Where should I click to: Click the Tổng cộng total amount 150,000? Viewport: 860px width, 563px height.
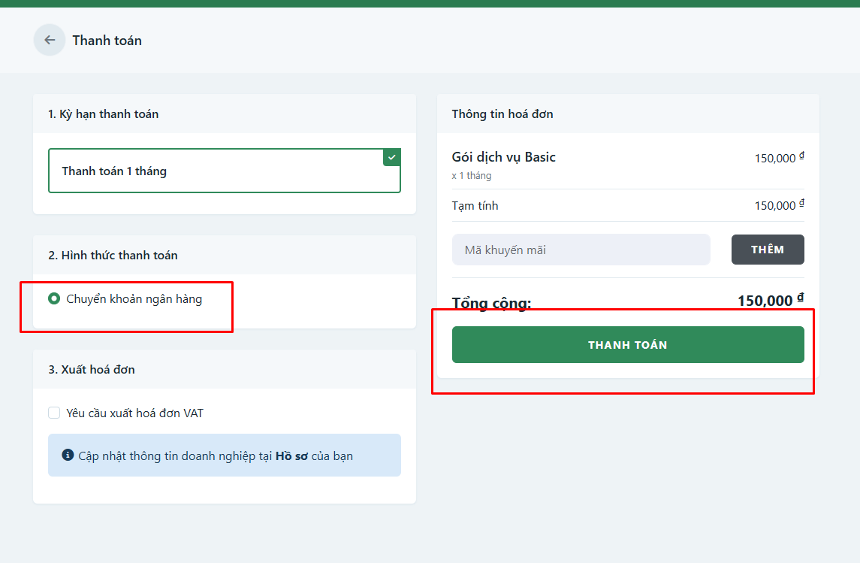(771, 300)
